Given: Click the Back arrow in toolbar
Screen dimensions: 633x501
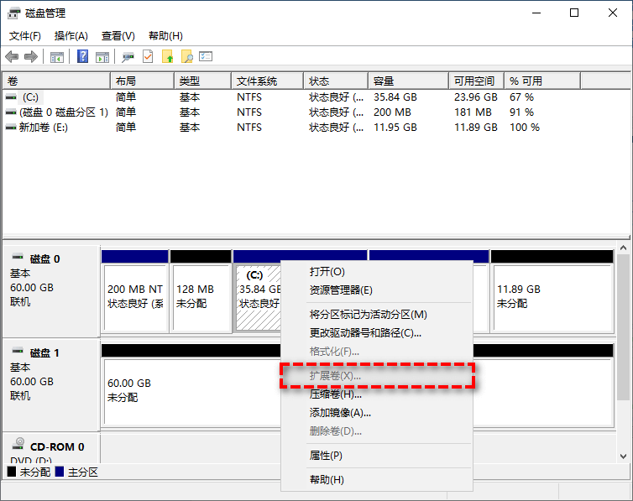Looking at the screenshot, I should (x=12, y=57).
